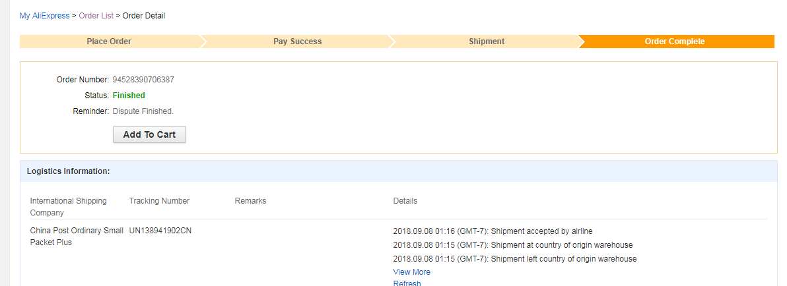The image size is (787, 286).
Task: Select the Place Order progress step
Action: pyautogui.click(x=109, y=42)
